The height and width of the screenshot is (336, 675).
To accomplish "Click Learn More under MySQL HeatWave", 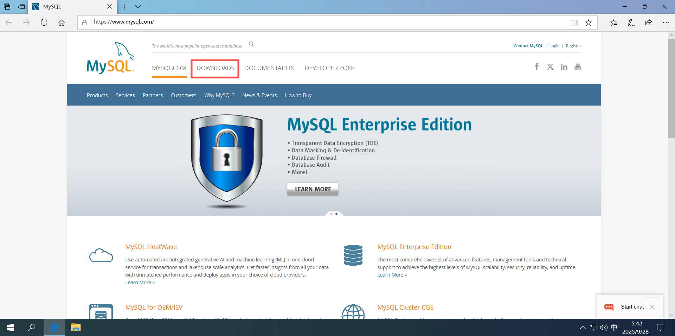I will tap(140, 283).
